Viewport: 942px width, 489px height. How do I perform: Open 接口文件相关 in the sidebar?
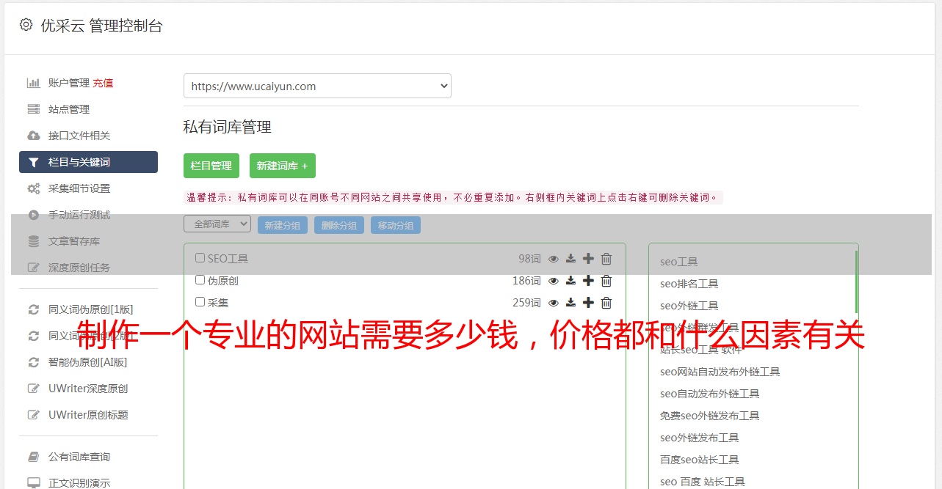point(79,136)
